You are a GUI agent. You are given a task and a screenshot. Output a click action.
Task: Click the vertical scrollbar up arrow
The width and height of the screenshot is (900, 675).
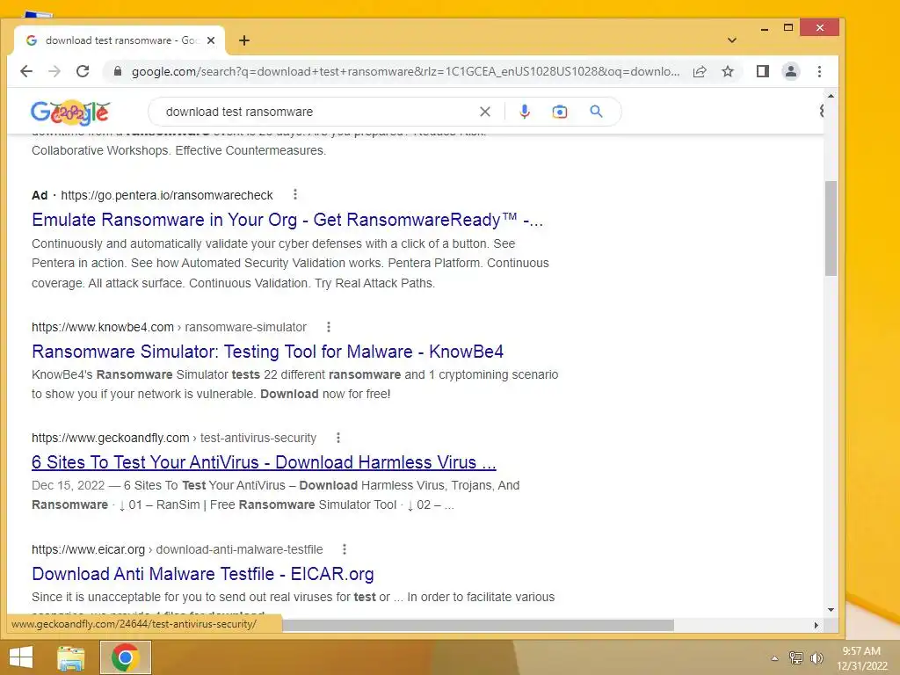(831, 96)
